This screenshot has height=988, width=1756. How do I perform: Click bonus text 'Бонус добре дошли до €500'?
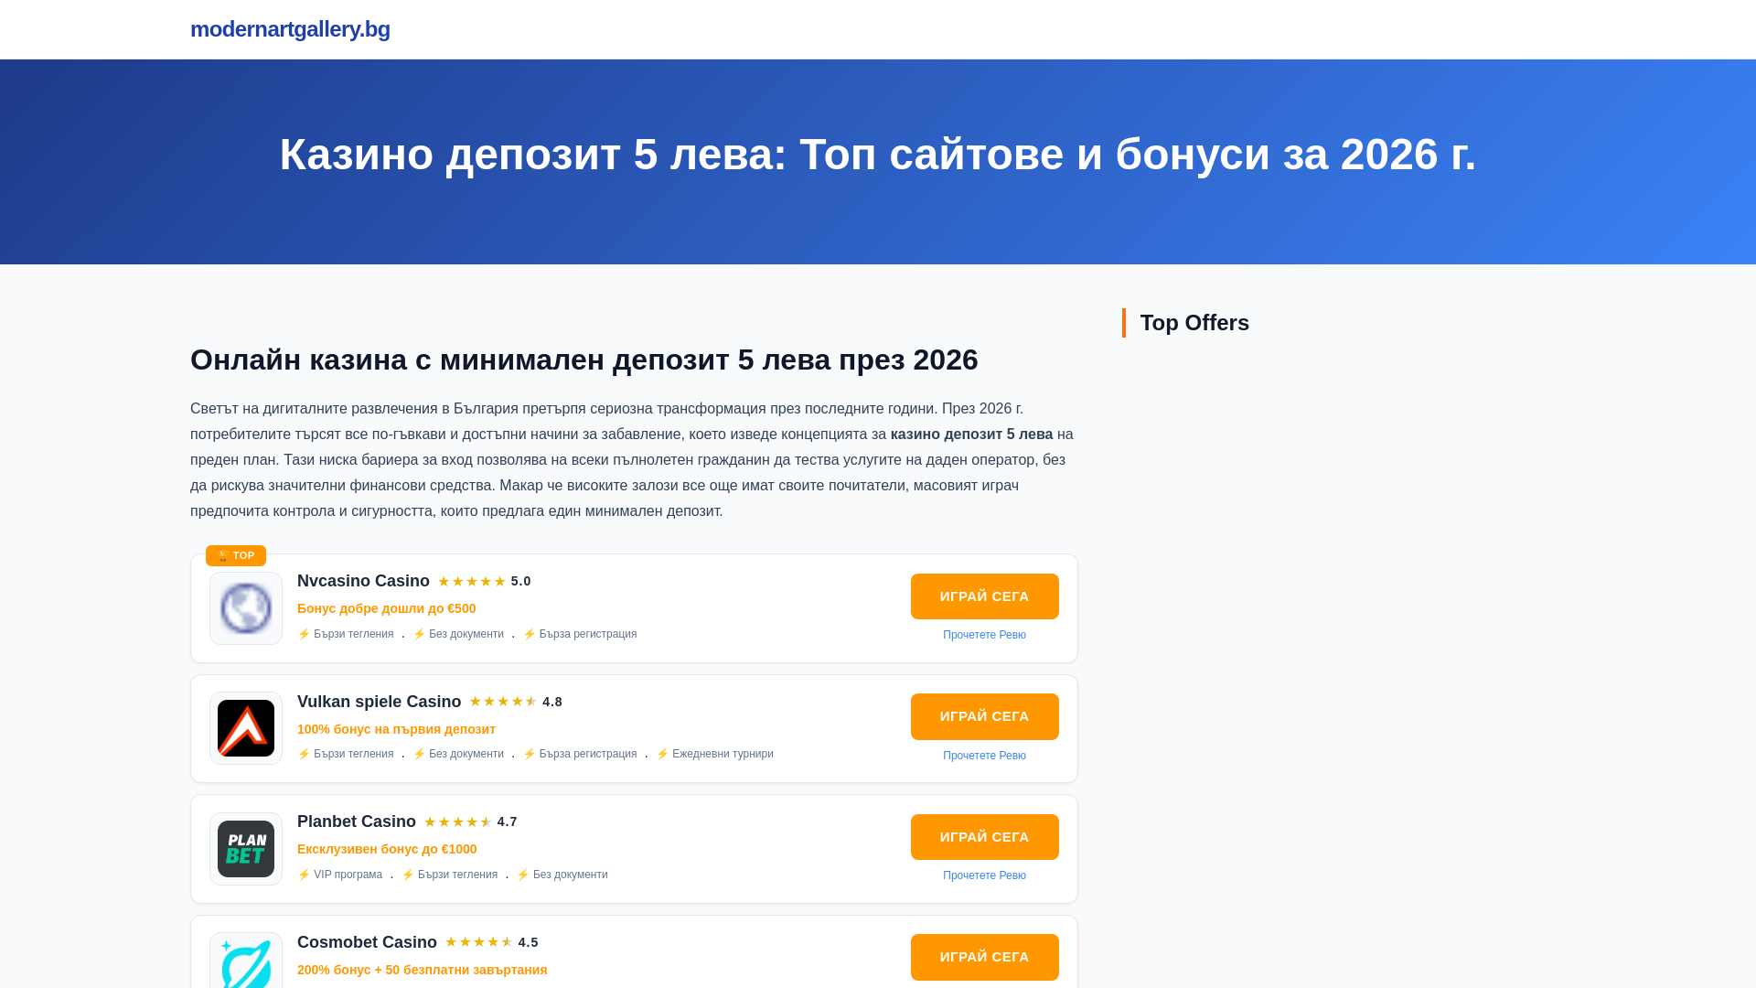pos(386,608)
